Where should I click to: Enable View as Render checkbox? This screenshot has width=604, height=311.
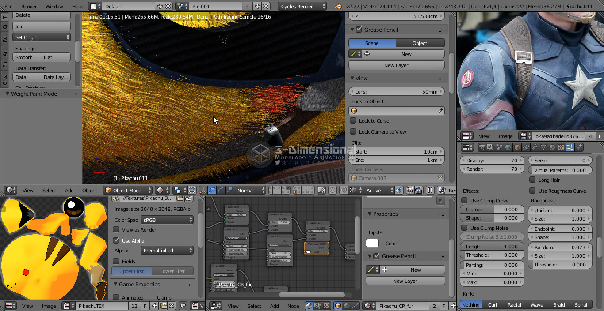(x=116, y=229)
